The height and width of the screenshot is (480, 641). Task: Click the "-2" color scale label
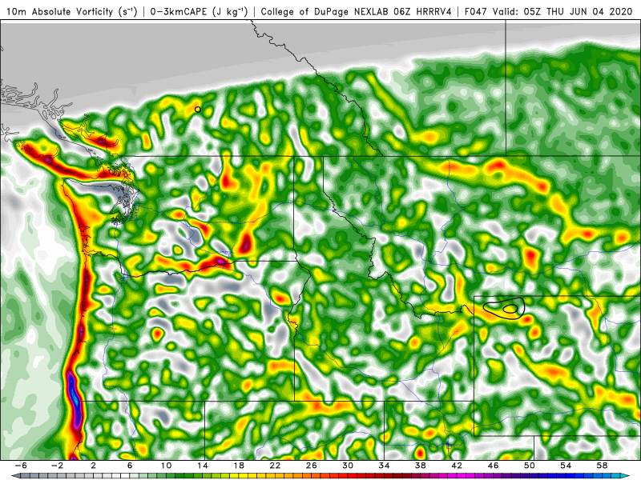tap(57, 466)
